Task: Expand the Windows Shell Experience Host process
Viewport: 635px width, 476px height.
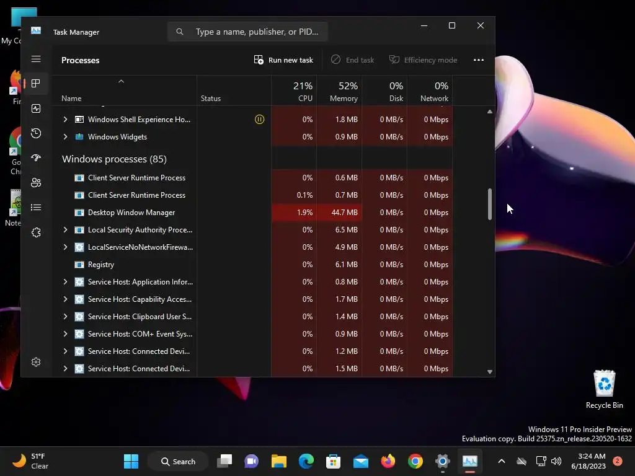Action: click(x=65, y=120)
